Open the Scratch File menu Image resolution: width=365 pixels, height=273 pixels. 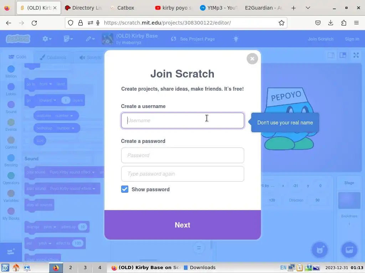point(68,39)
